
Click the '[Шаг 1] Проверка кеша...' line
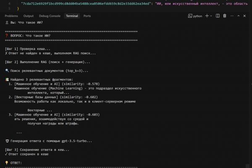(x=27, y=49)
